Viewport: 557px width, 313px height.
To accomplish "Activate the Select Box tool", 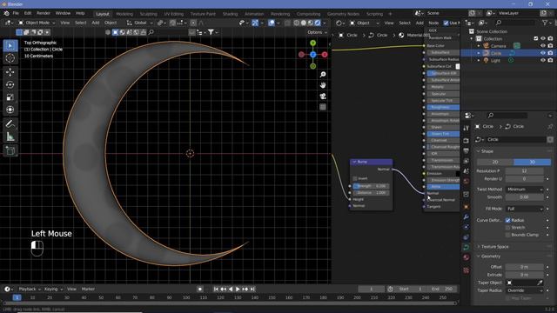I will click(10, 46).
